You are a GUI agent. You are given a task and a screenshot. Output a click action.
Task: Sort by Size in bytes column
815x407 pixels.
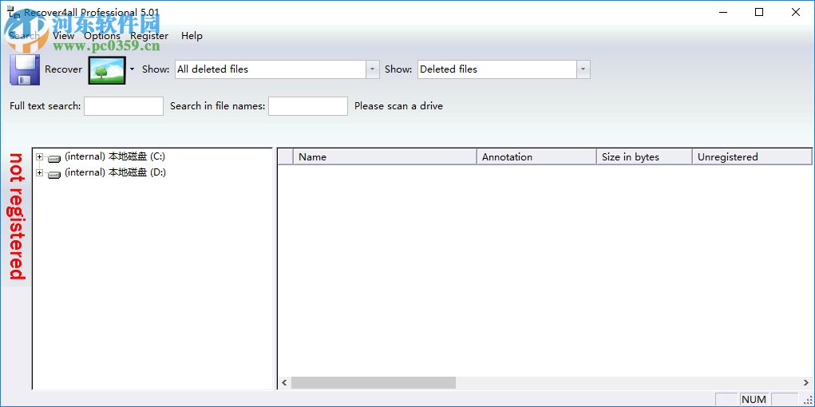click(644, 157)
